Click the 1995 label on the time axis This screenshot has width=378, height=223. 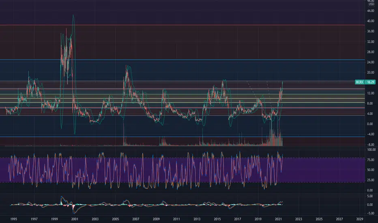[13, 219]
